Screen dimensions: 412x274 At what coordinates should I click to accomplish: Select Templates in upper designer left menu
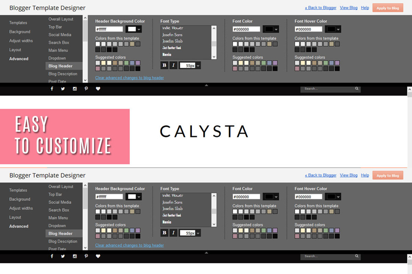pyautogui.click(x=18, y=23)
